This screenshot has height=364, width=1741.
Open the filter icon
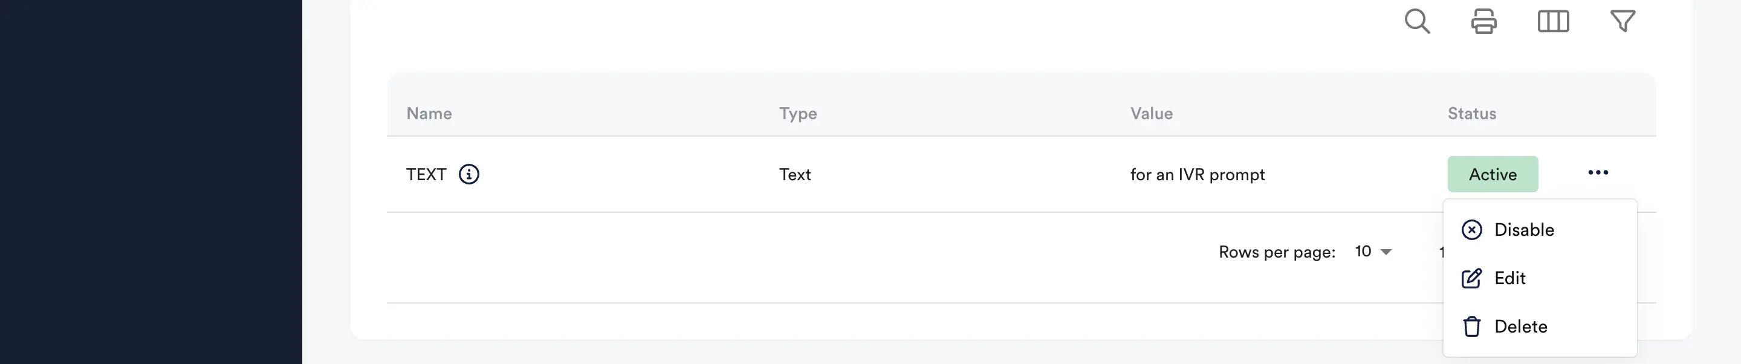point(1622,22)
